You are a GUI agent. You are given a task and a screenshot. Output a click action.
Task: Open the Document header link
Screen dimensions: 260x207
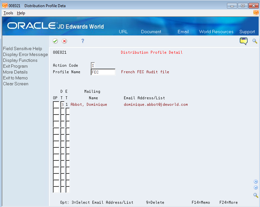tap(151, 32)
